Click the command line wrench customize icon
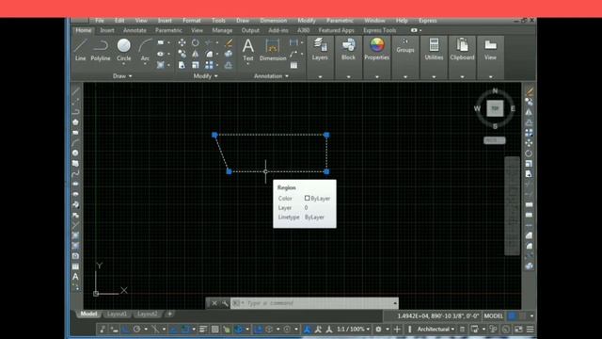602x339 pixels. (x=225, y=303)
